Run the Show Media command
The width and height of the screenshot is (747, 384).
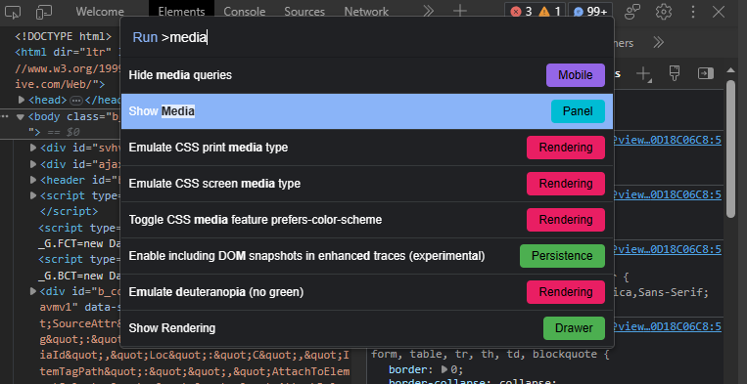367,111
